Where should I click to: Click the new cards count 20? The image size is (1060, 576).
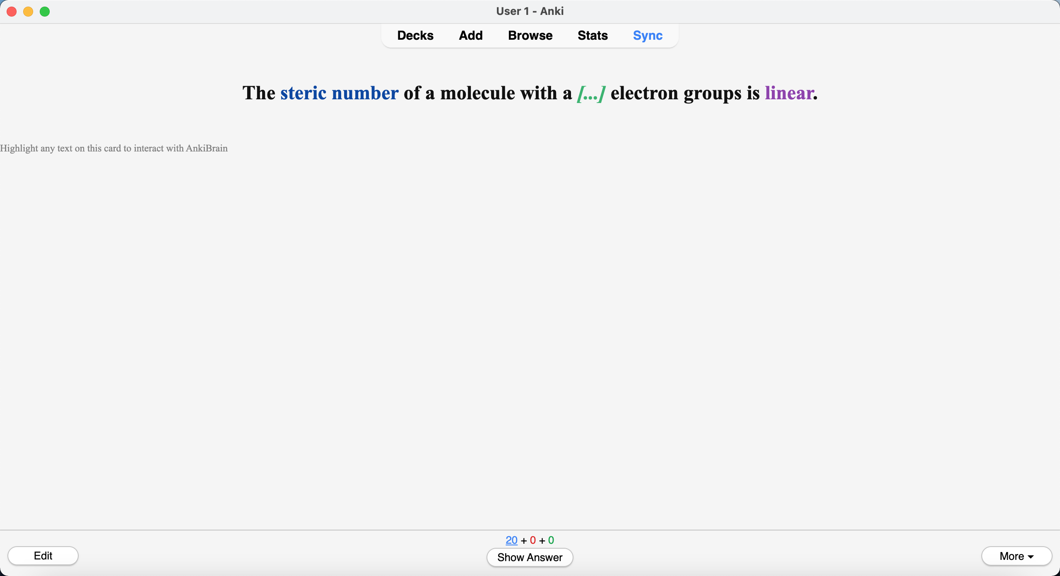(x=511, y=540)
